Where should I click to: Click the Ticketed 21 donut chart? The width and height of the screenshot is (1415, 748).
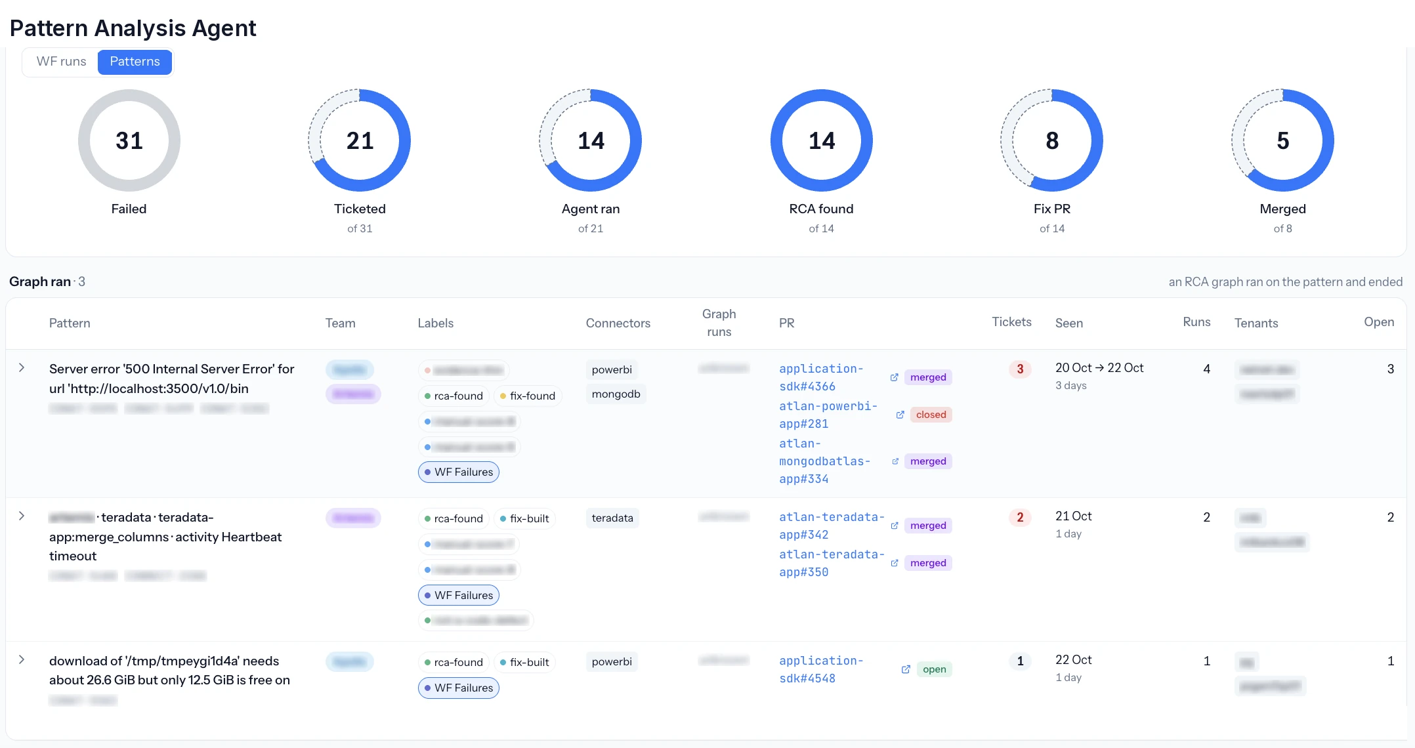click(x=360, y=140)
